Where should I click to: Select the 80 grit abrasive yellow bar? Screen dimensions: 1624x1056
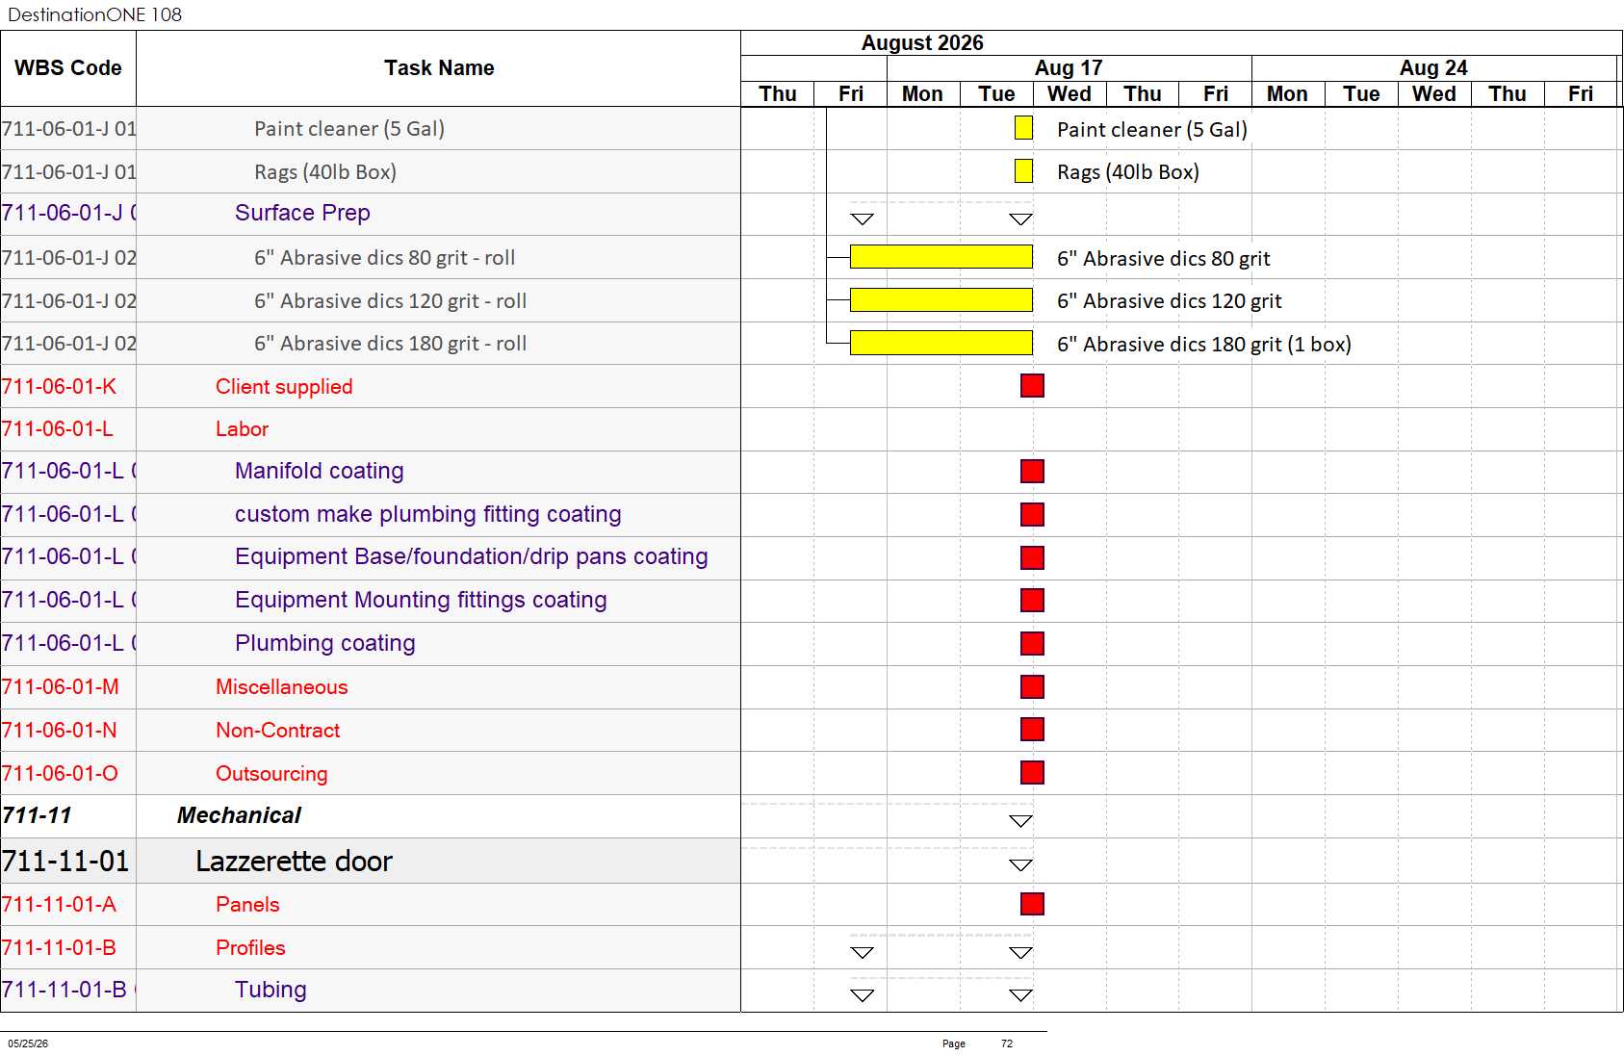(x=941, y=257)
